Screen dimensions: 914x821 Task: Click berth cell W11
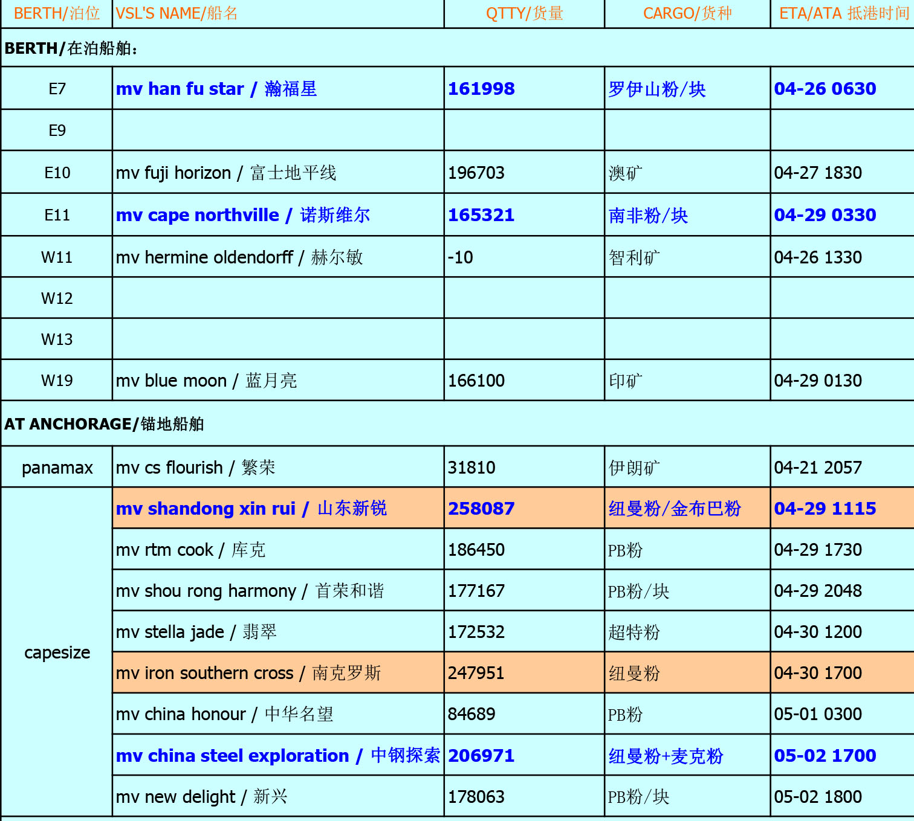pyautogui.click(x=57, y=257)
